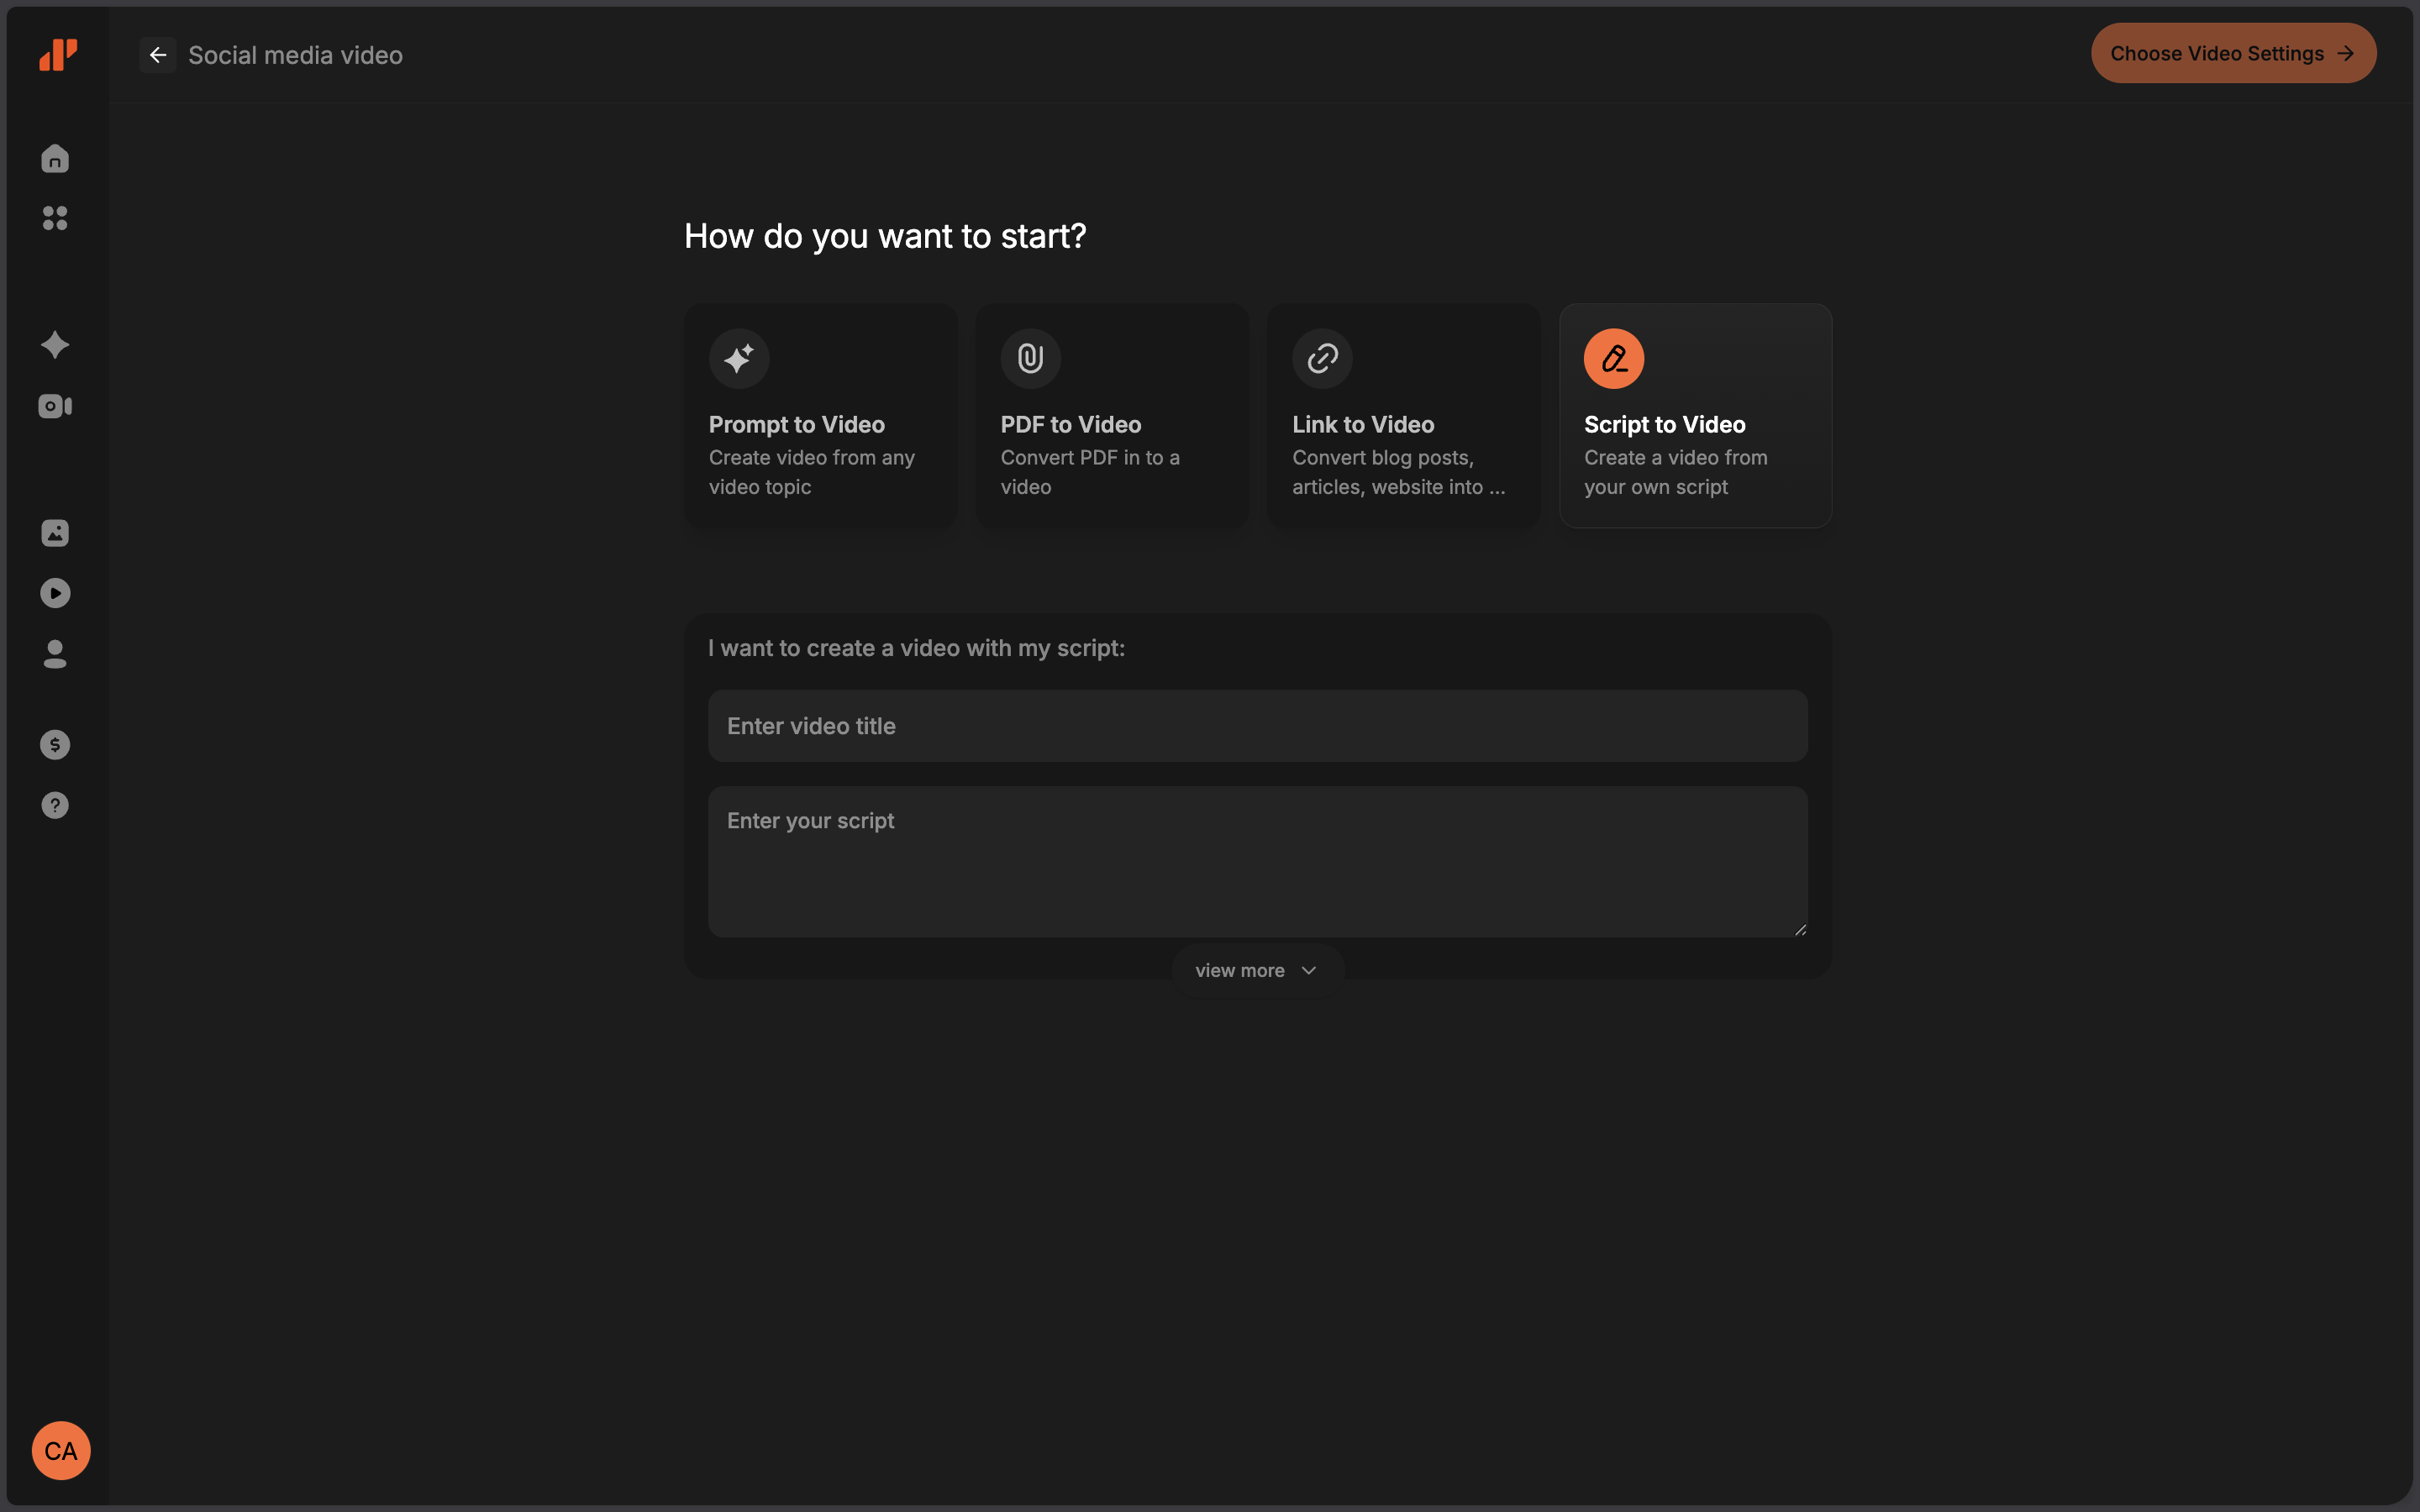Expand the view more section
The image size is (2420, 1512).
1255,969
